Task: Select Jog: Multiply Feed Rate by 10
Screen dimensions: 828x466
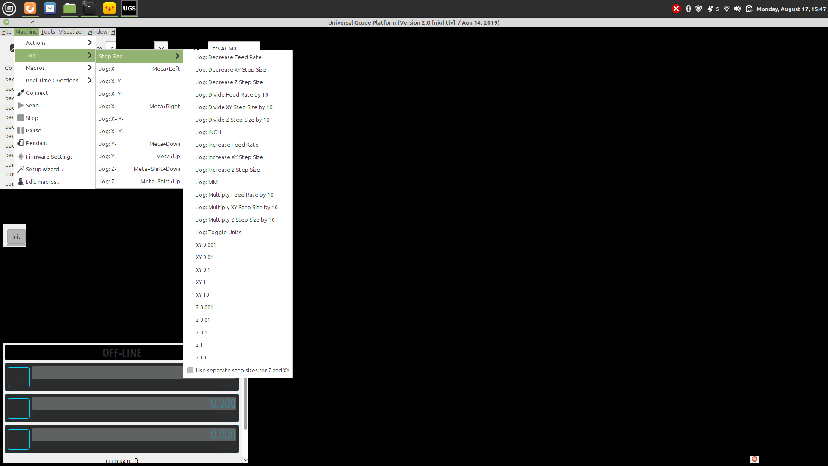Action: [x=238, y=195]
